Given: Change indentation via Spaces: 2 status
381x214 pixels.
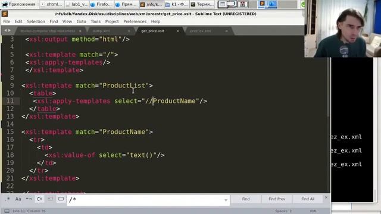Looking at the screenshot, I should pyautogui.click(x=283, y=211).
